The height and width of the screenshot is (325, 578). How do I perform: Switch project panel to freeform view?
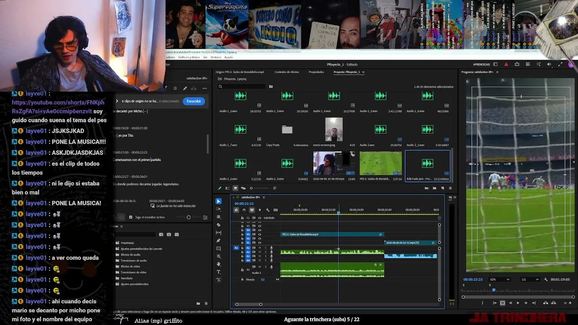pos(243,188)
